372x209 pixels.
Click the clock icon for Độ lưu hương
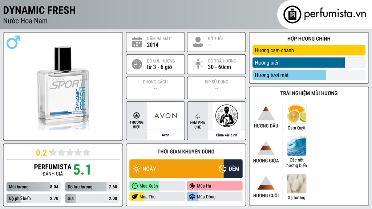tap(137, 64)
